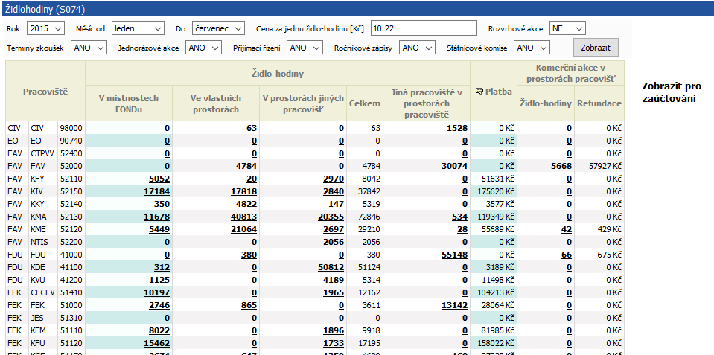Image resolution: width=714 pixels, height=355 pixels.
Task: Open the 5052 link in KFY row
Action: point(159,179)
